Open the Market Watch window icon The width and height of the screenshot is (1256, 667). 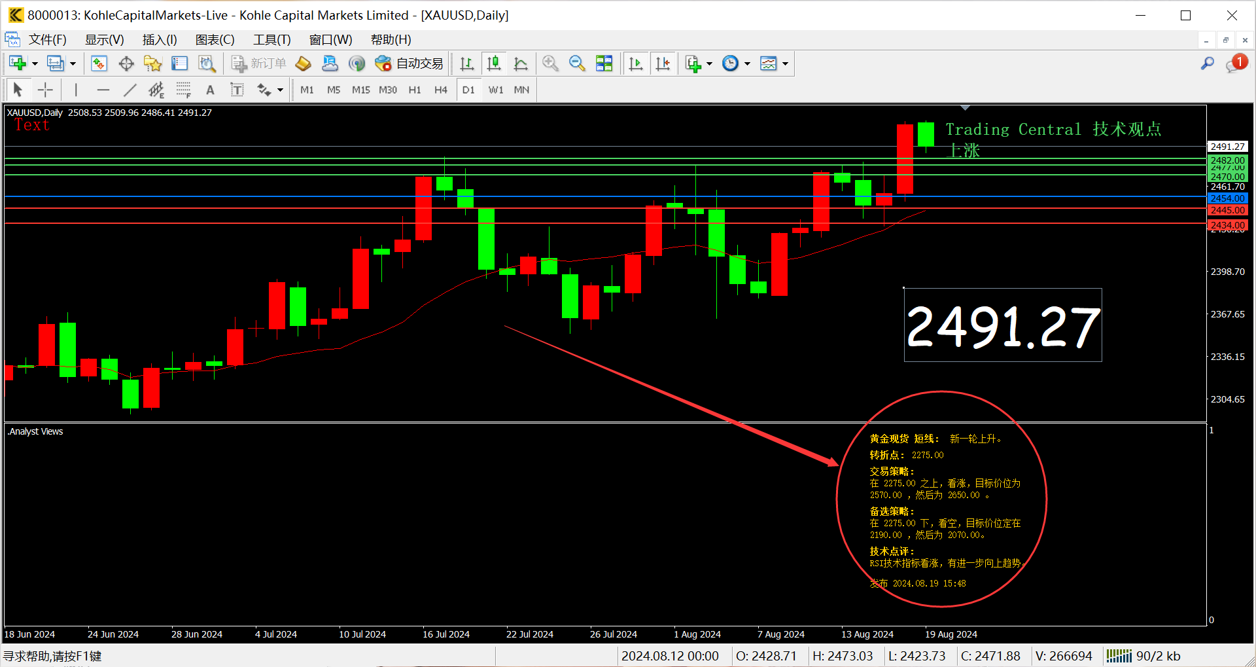coord(99,63)
